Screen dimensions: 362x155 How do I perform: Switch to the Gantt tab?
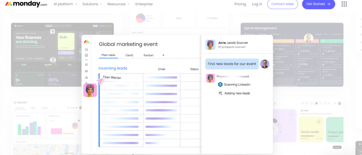pos(129,55)
